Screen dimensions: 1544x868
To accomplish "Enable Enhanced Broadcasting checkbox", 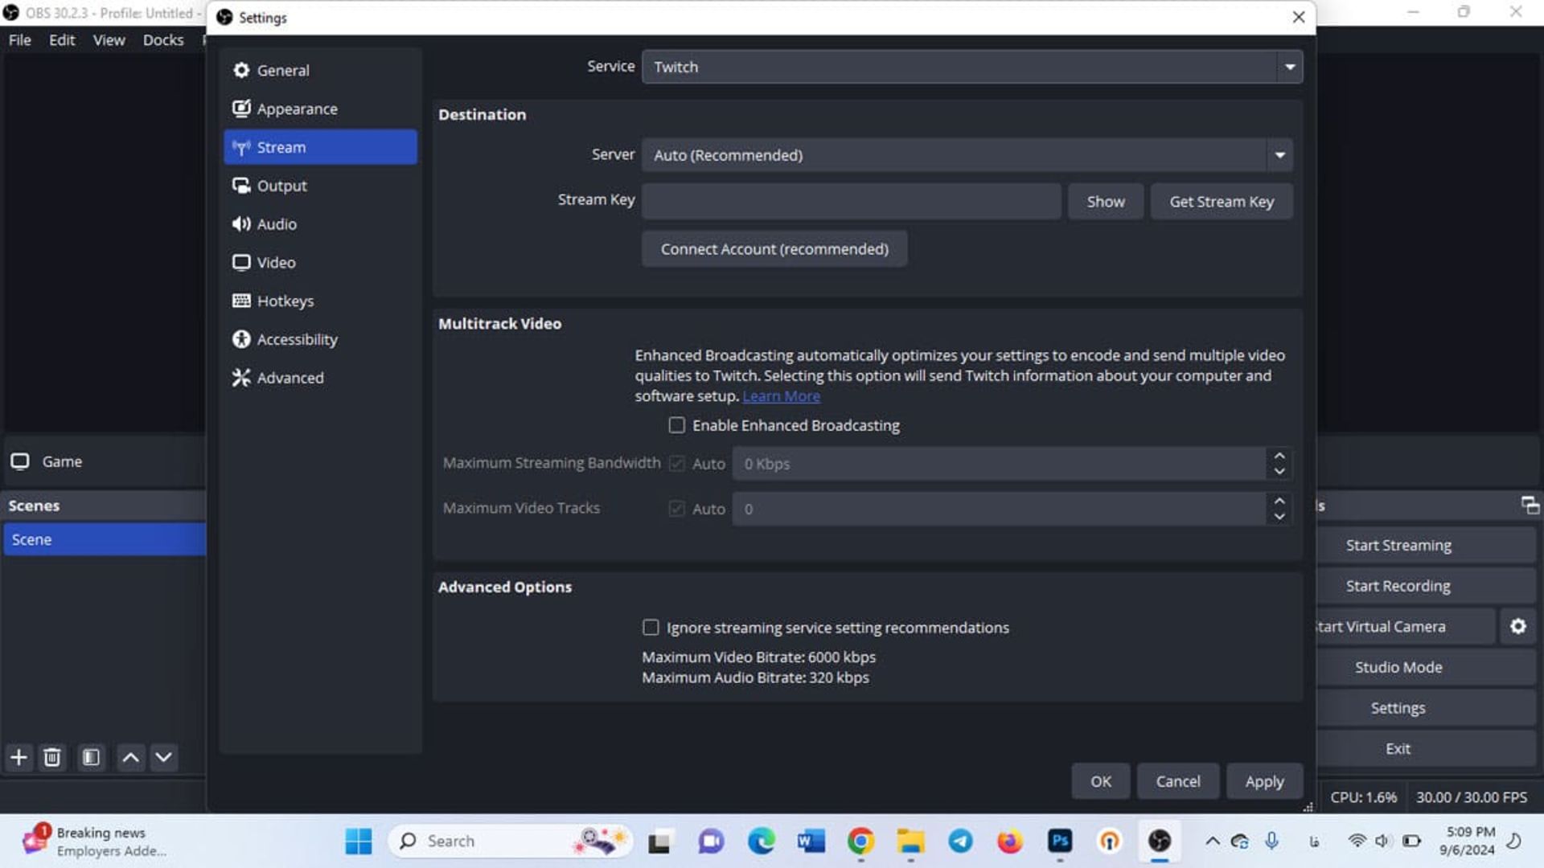I will pos(677,425).
